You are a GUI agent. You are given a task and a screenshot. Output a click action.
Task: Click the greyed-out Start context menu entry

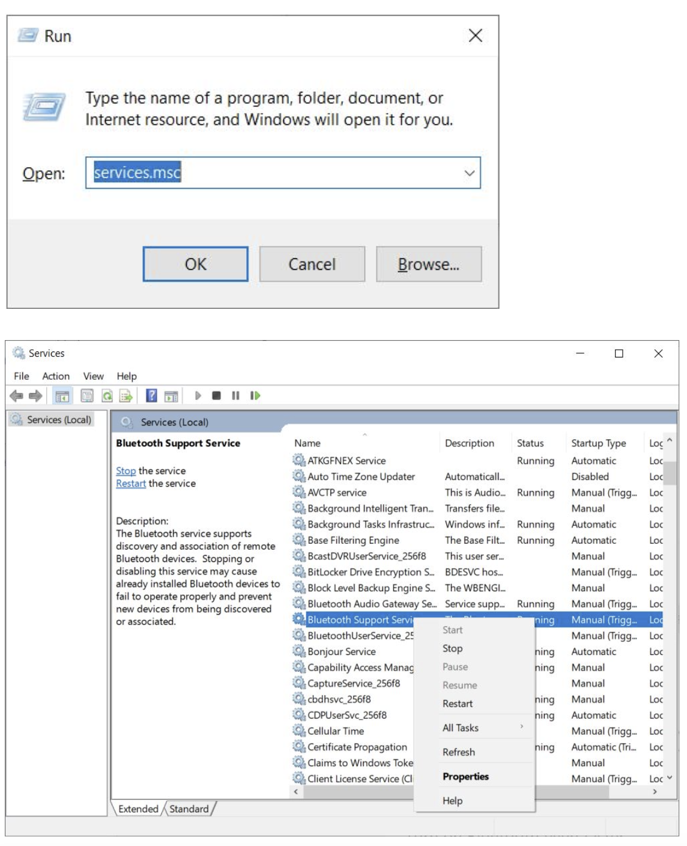click(x=474, y=630)
